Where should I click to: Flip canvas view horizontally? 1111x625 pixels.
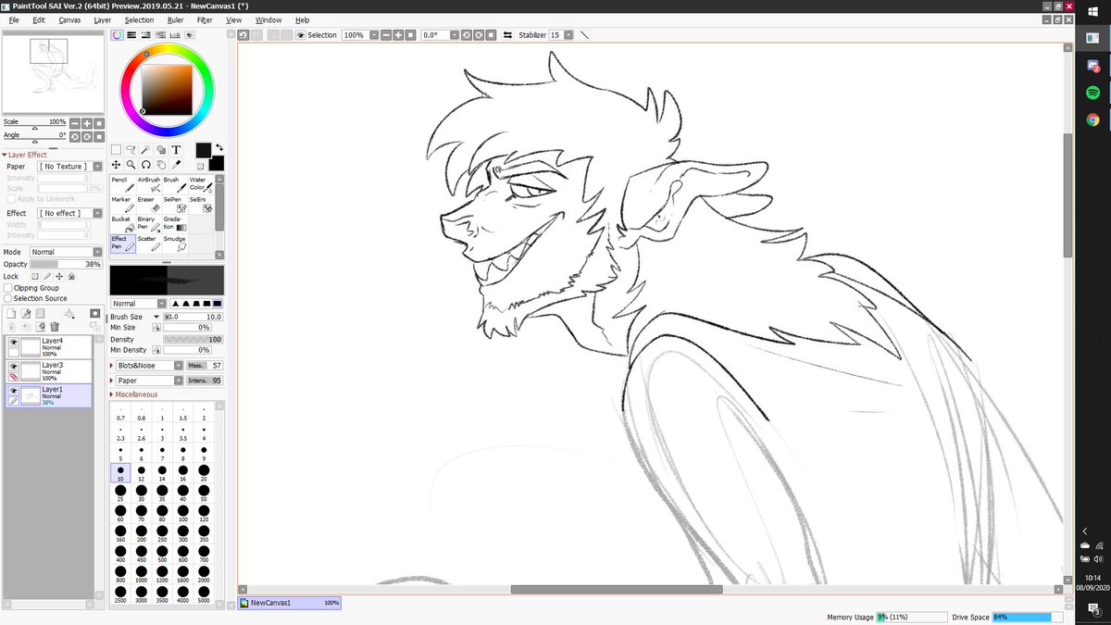507,35
